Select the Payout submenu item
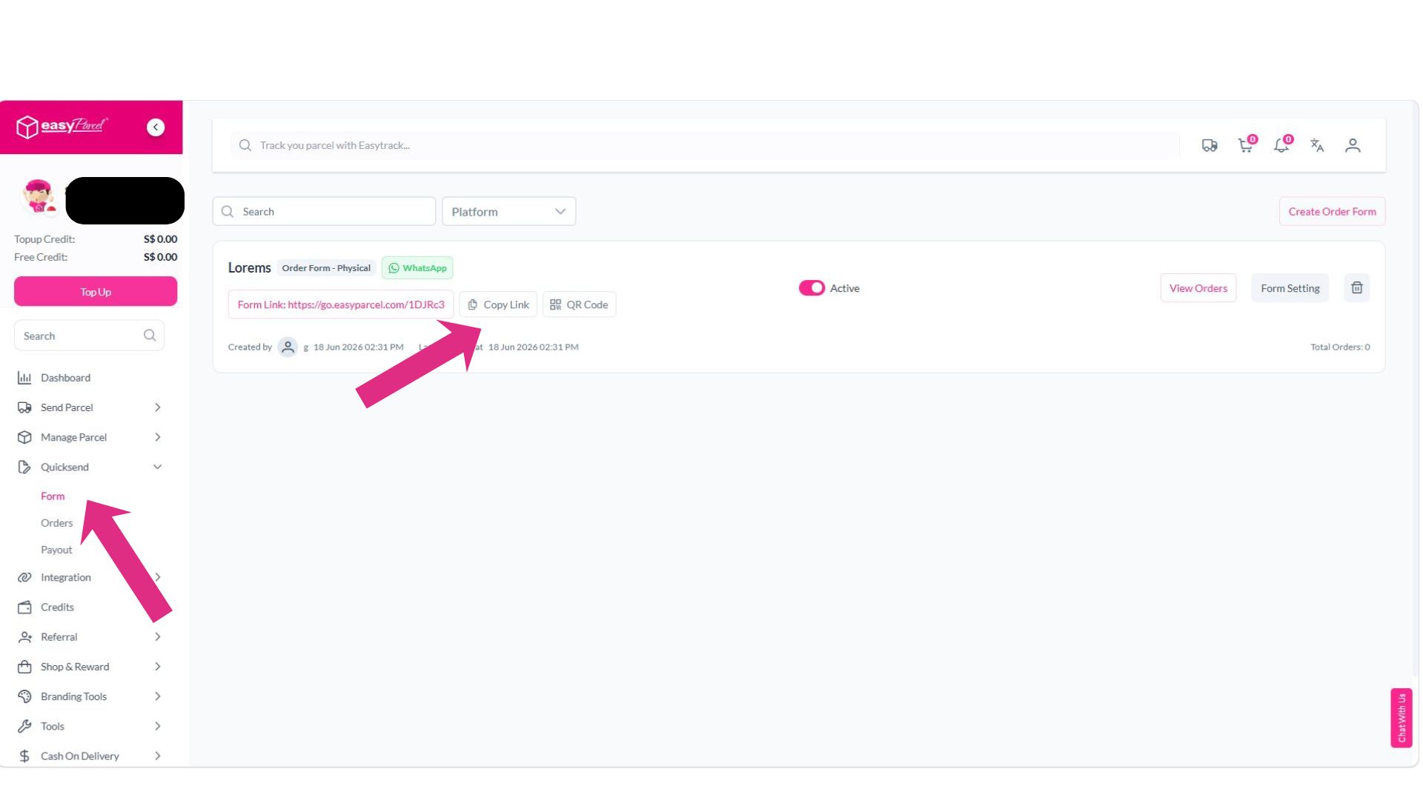1423x800 pixels. [x=56, y=550]
